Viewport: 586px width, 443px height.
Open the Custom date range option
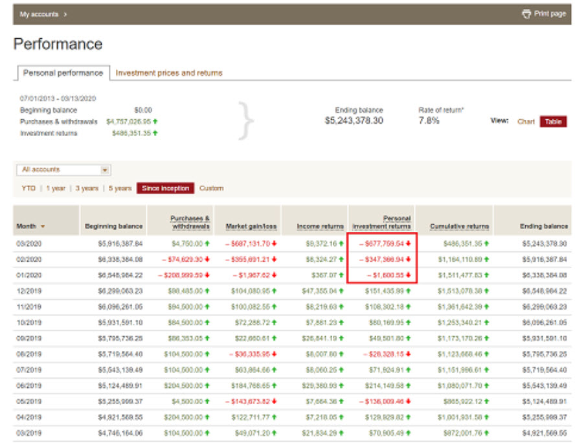coord(211,188)
